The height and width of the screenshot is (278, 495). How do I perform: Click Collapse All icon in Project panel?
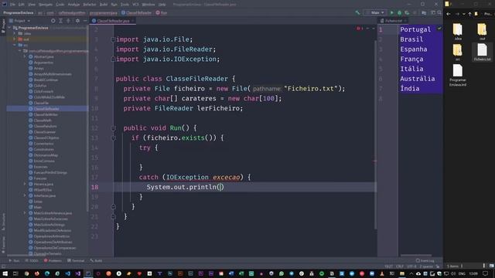coord(68,21)
